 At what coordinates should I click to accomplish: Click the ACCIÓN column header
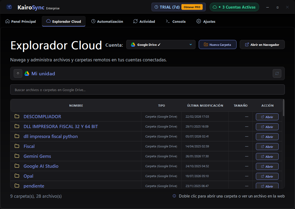pos(267,106)
